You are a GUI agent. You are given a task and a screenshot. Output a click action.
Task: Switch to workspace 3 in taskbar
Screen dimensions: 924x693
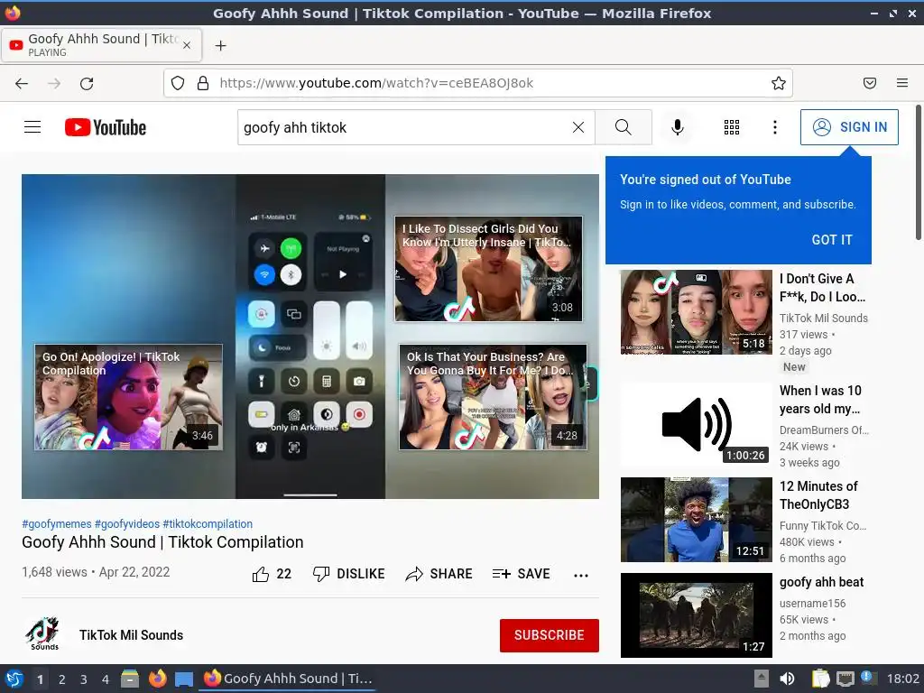point(84,679)
